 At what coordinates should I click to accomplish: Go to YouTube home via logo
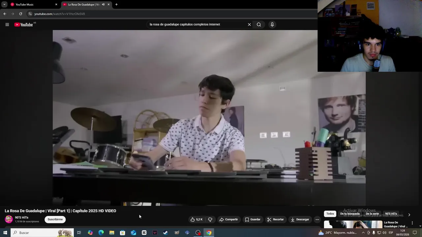[24, 24]
